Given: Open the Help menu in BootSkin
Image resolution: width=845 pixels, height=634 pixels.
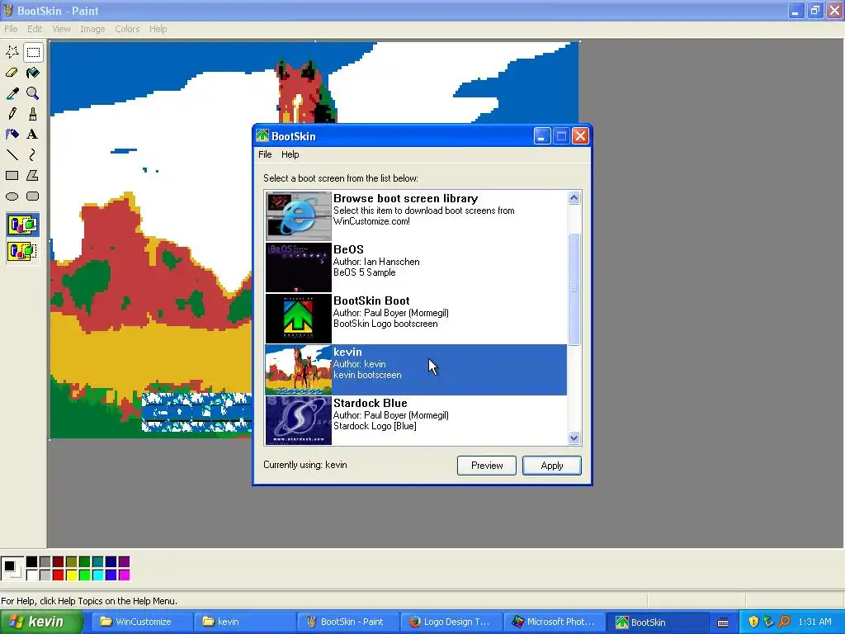Looking at the screenshot, I should click(x=290, y=154).
